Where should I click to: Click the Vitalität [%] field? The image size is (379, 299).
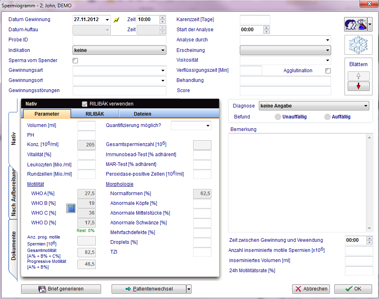[x=86, y=155]
